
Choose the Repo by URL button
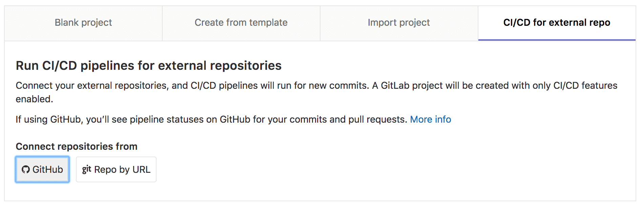click(x=116, y=169)
